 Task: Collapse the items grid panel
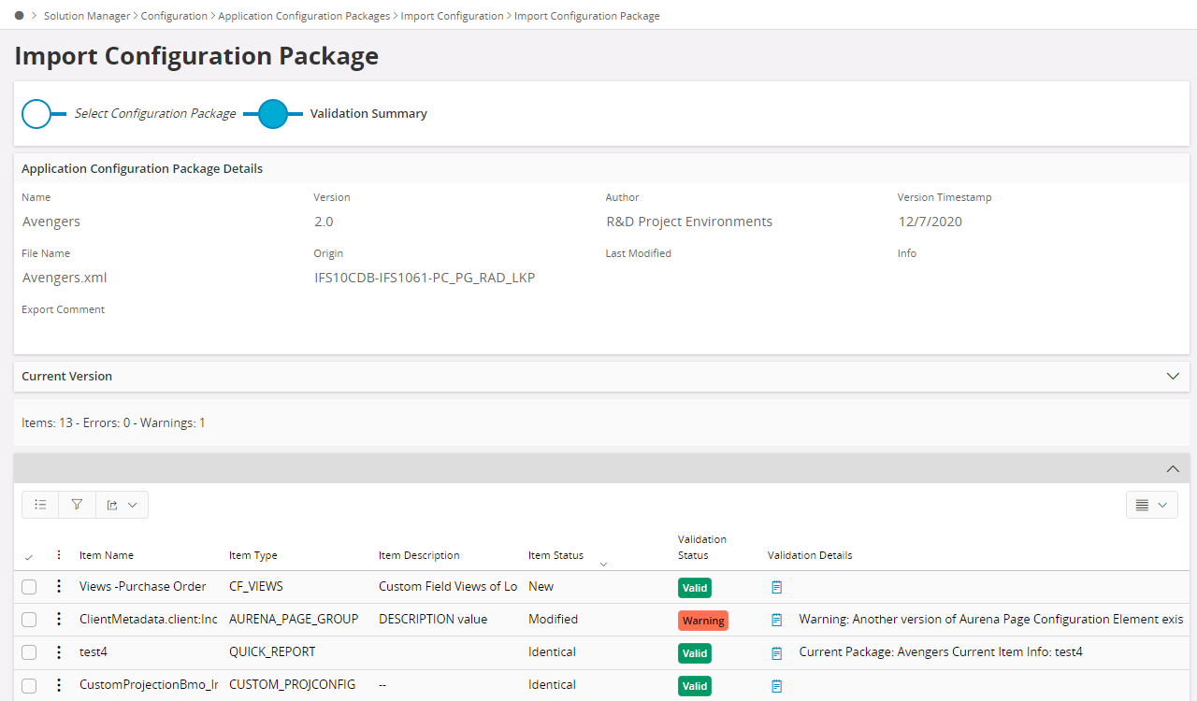[1173, 468]
